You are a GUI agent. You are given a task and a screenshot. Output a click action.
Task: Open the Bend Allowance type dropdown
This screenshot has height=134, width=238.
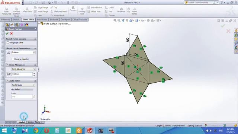pos(23,69)
